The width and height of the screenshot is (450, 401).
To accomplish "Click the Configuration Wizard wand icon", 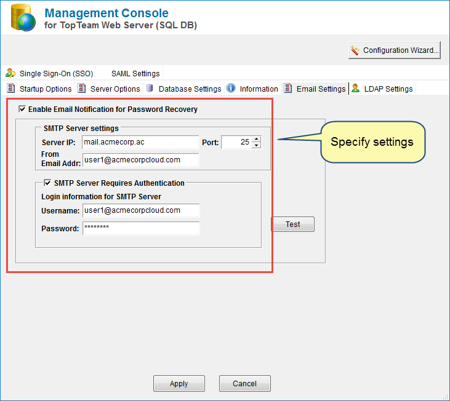I will 355,50.
